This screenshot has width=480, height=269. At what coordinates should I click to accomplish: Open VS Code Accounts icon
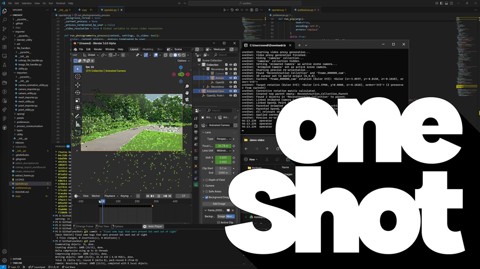click(x=4, y=251)
